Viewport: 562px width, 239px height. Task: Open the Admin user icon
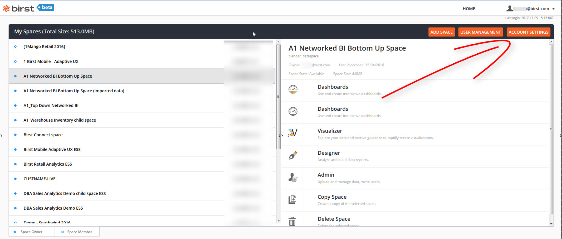click(293, 177)
